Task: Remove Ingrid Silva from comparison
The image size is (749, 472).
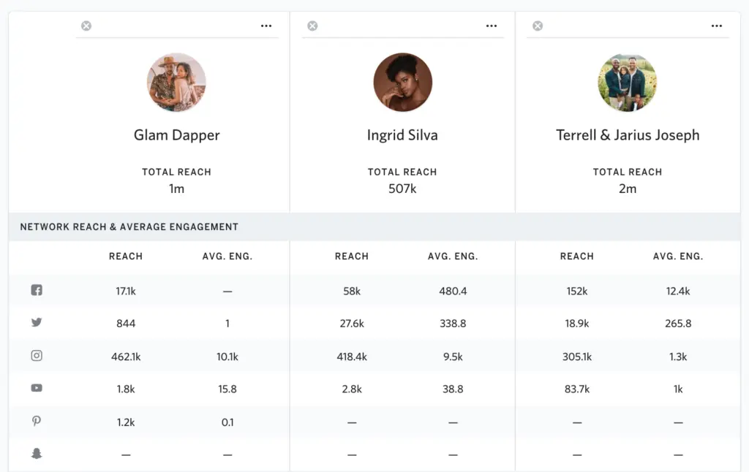Action: tap(312, 26)
